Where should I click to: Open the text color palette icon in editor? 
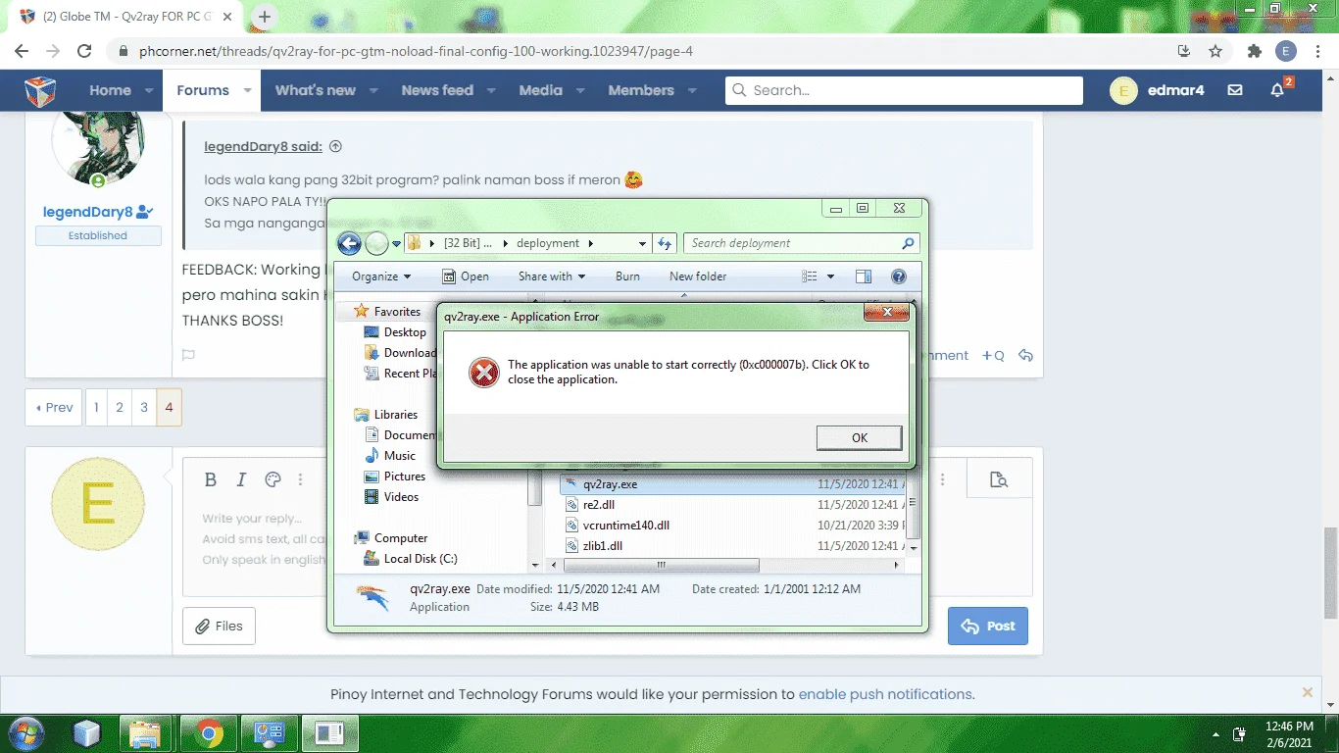pyautogui.click(x=273, y=479)
